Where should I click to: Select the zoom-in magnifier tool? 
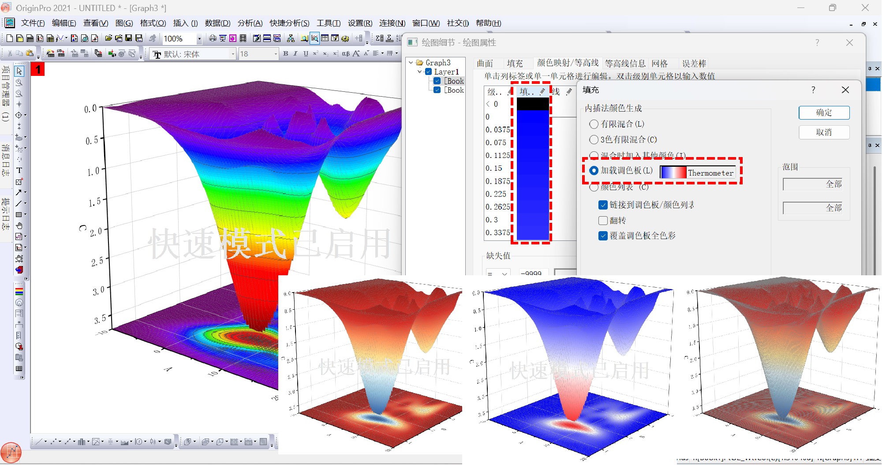coord(19,82)
